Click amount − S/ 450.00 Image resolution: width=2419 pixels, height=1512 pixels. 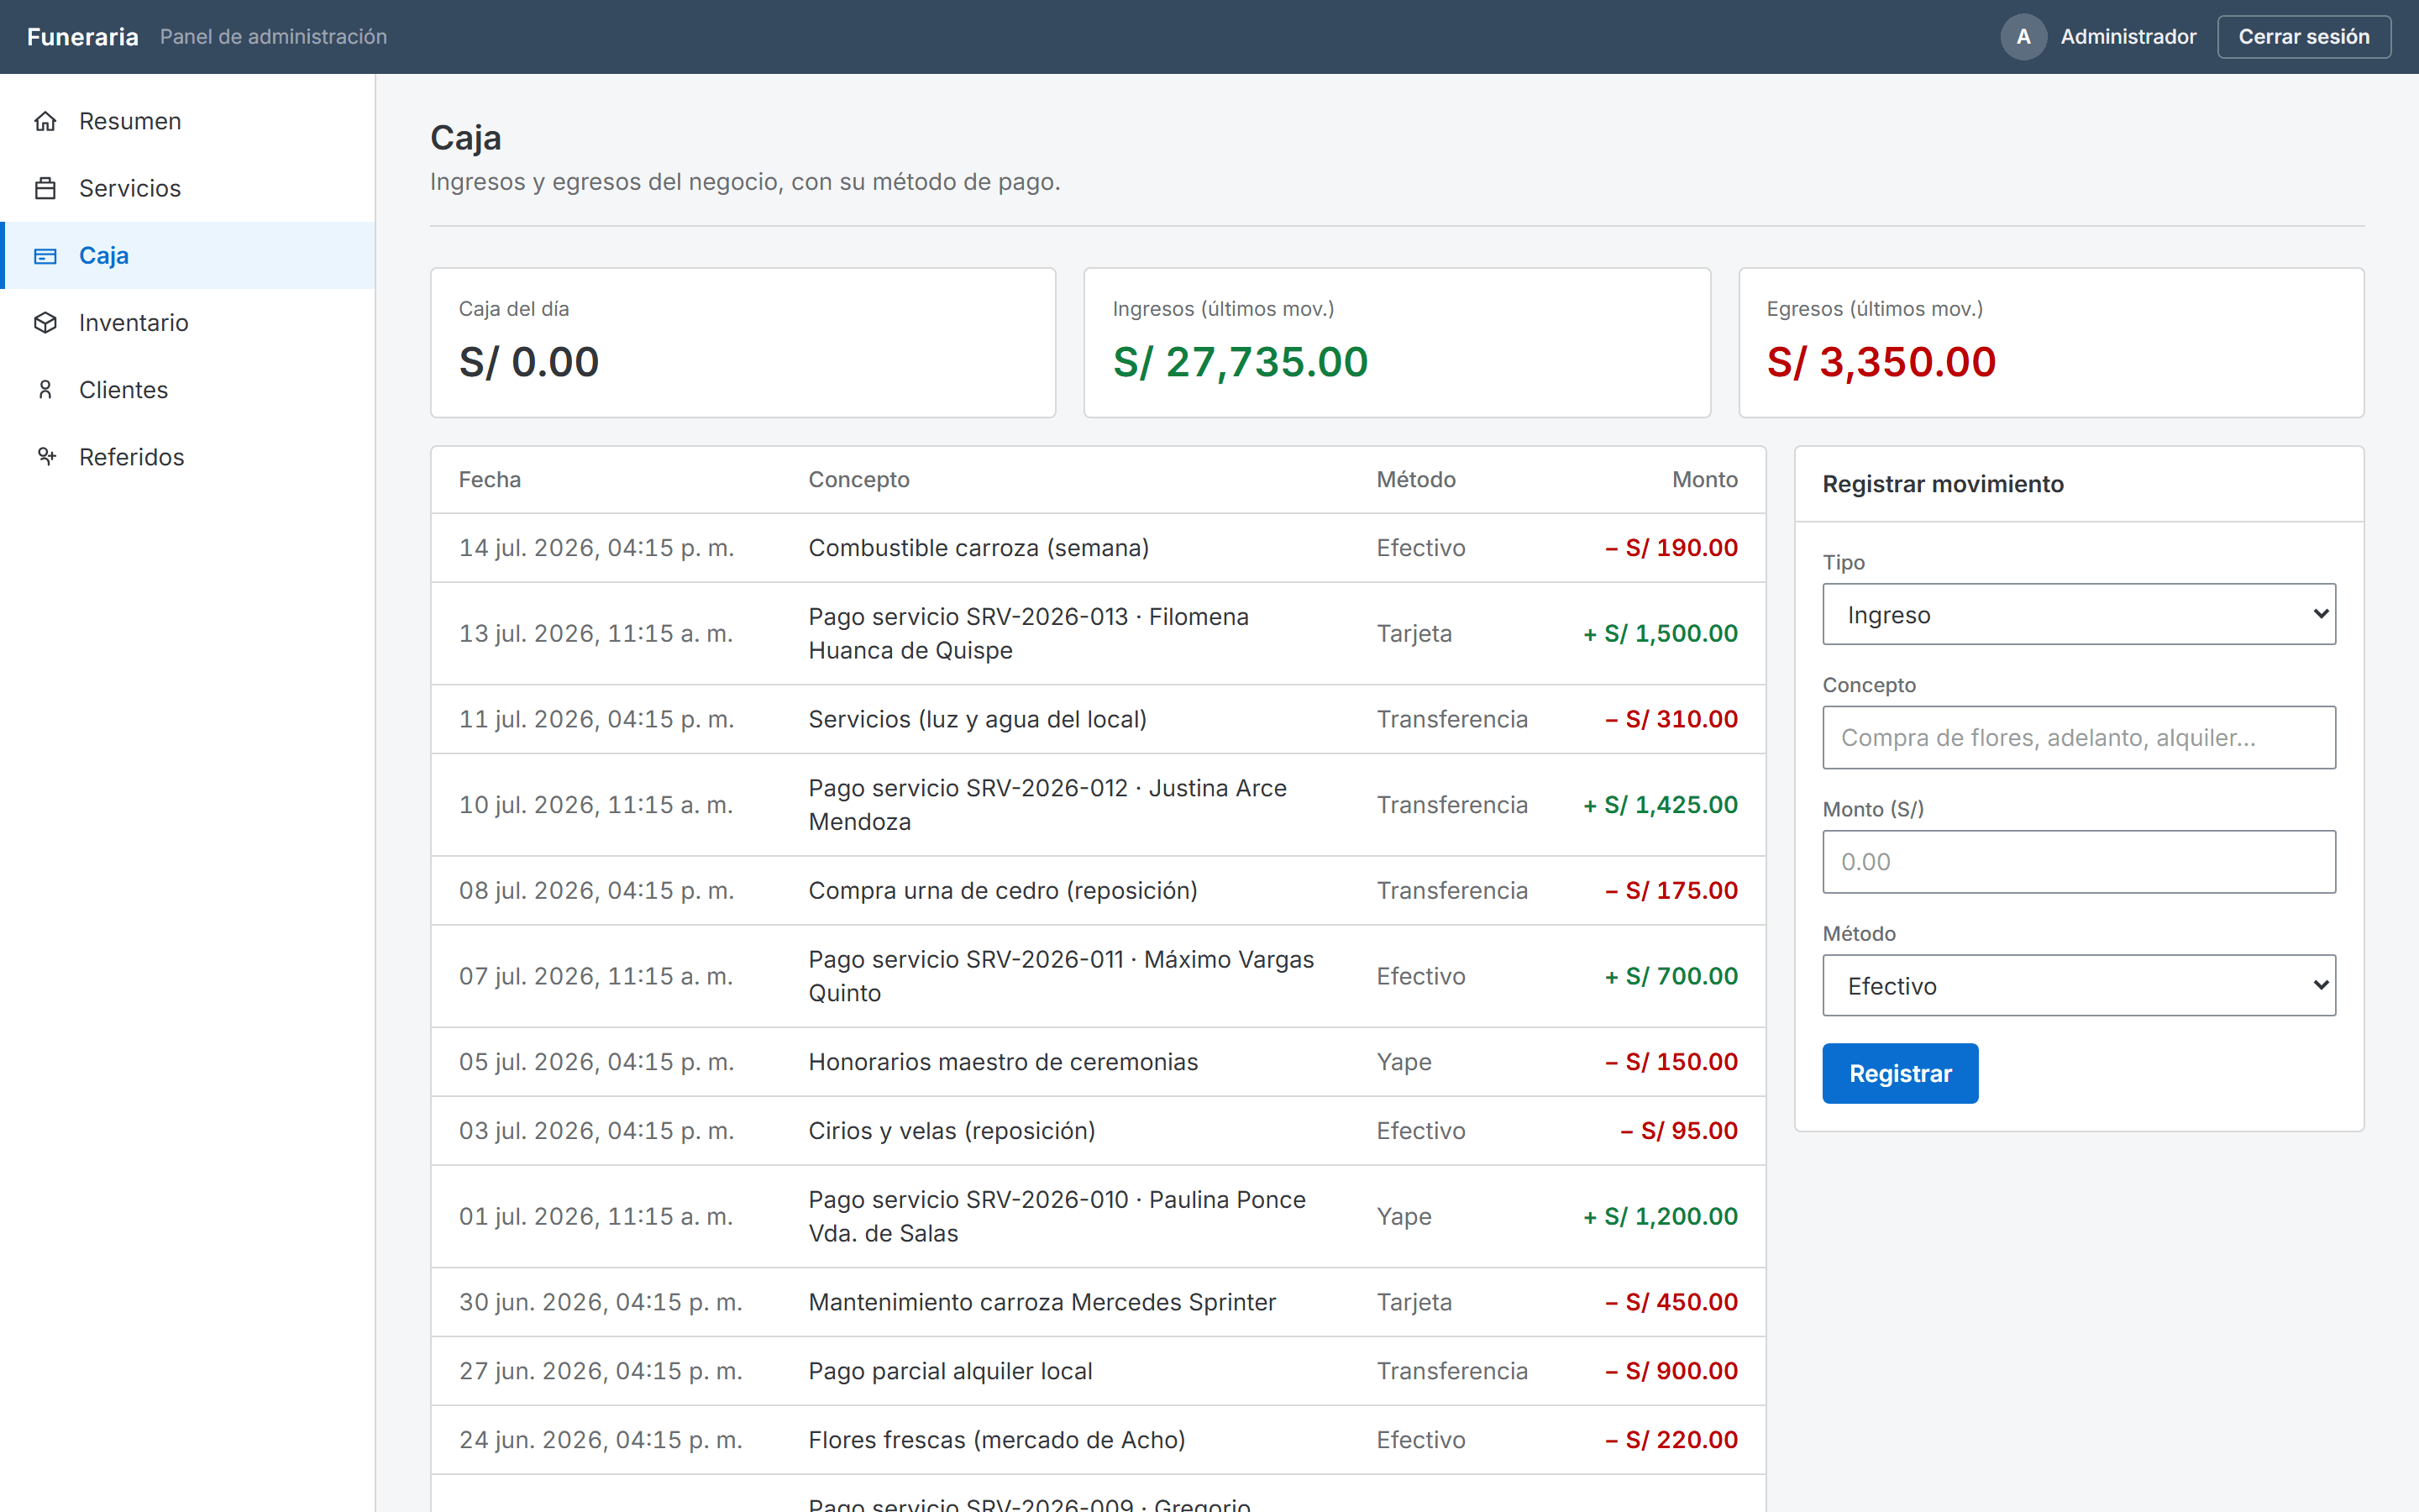click(x=1671, y=1302)
